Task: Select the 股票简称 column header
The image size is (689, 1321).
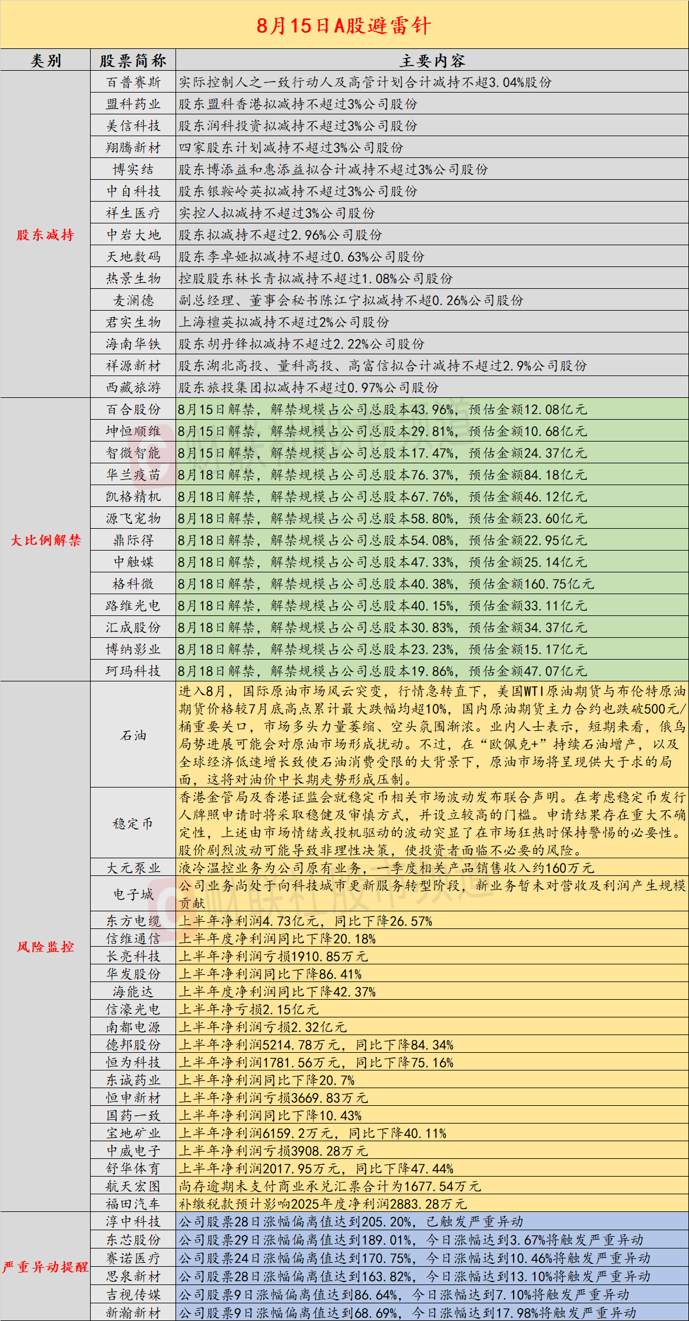Action: [133, 61]
